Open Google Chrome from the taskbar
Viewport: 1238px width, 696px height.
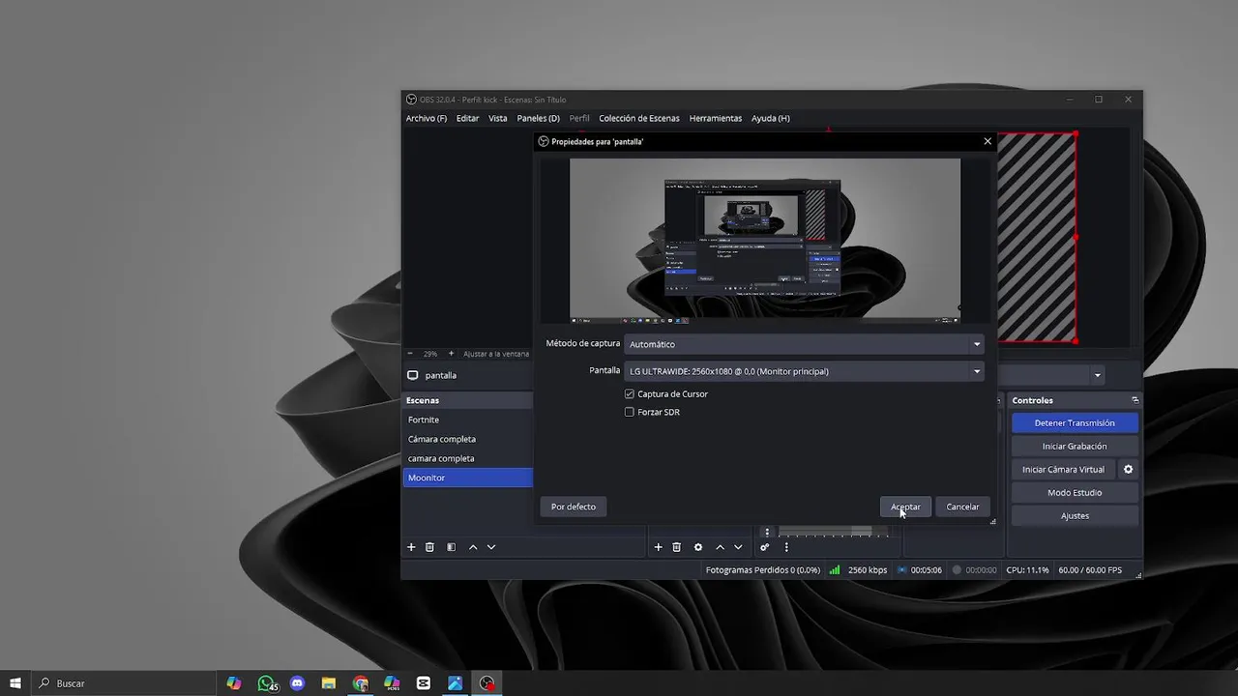pyautogui.click(x=361, y=683)
